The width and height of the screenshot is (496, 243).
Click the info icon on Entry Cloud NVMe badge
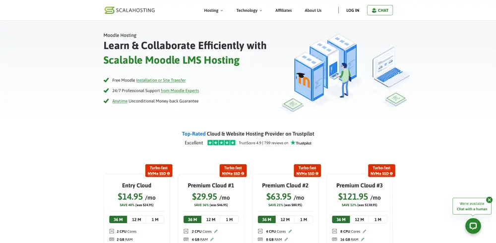pos(169,174)
